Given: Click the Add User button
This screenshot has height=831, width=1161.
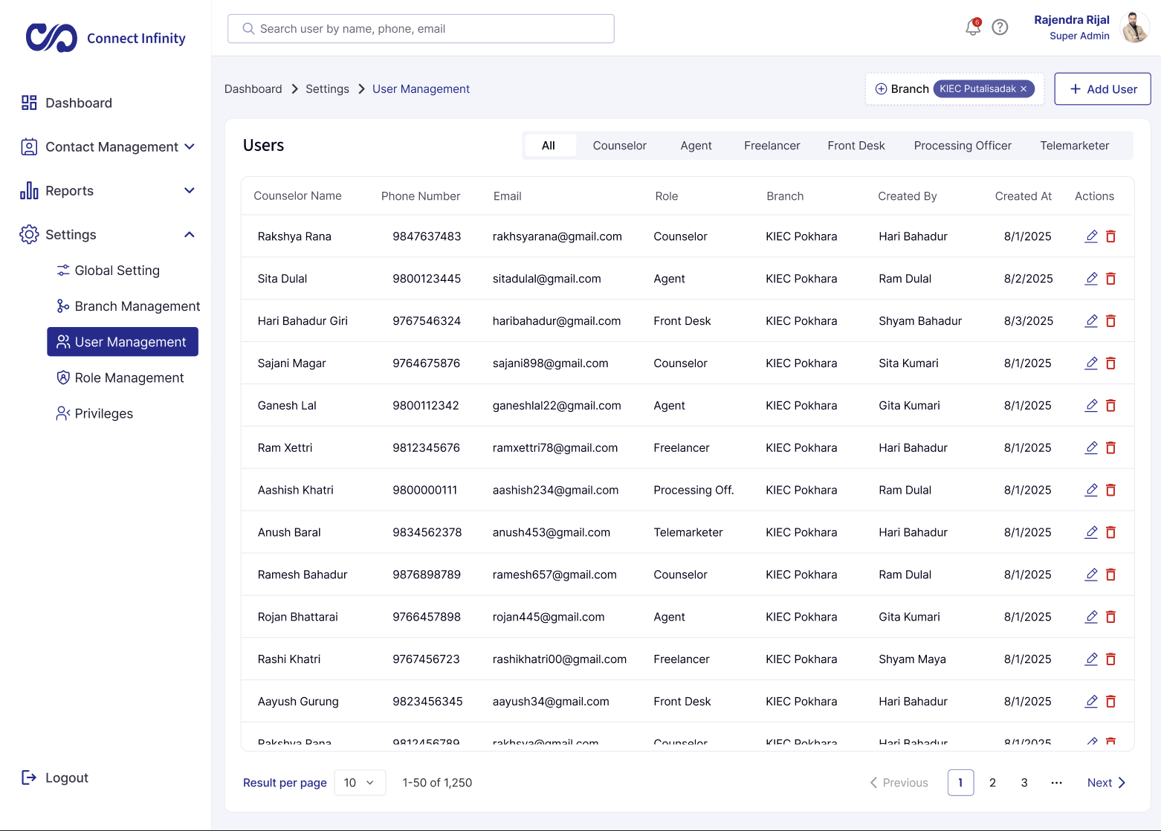Looking at the screenshot, I should (x=1102, y=89).
